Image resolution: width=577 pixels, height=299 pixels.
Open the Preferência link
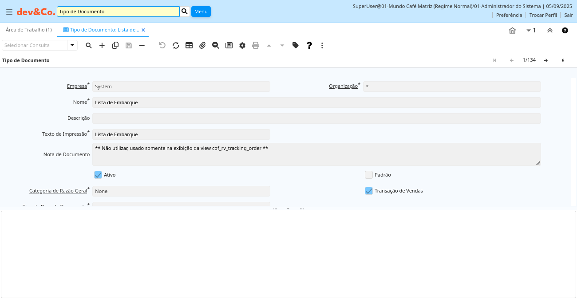[509, 15]
